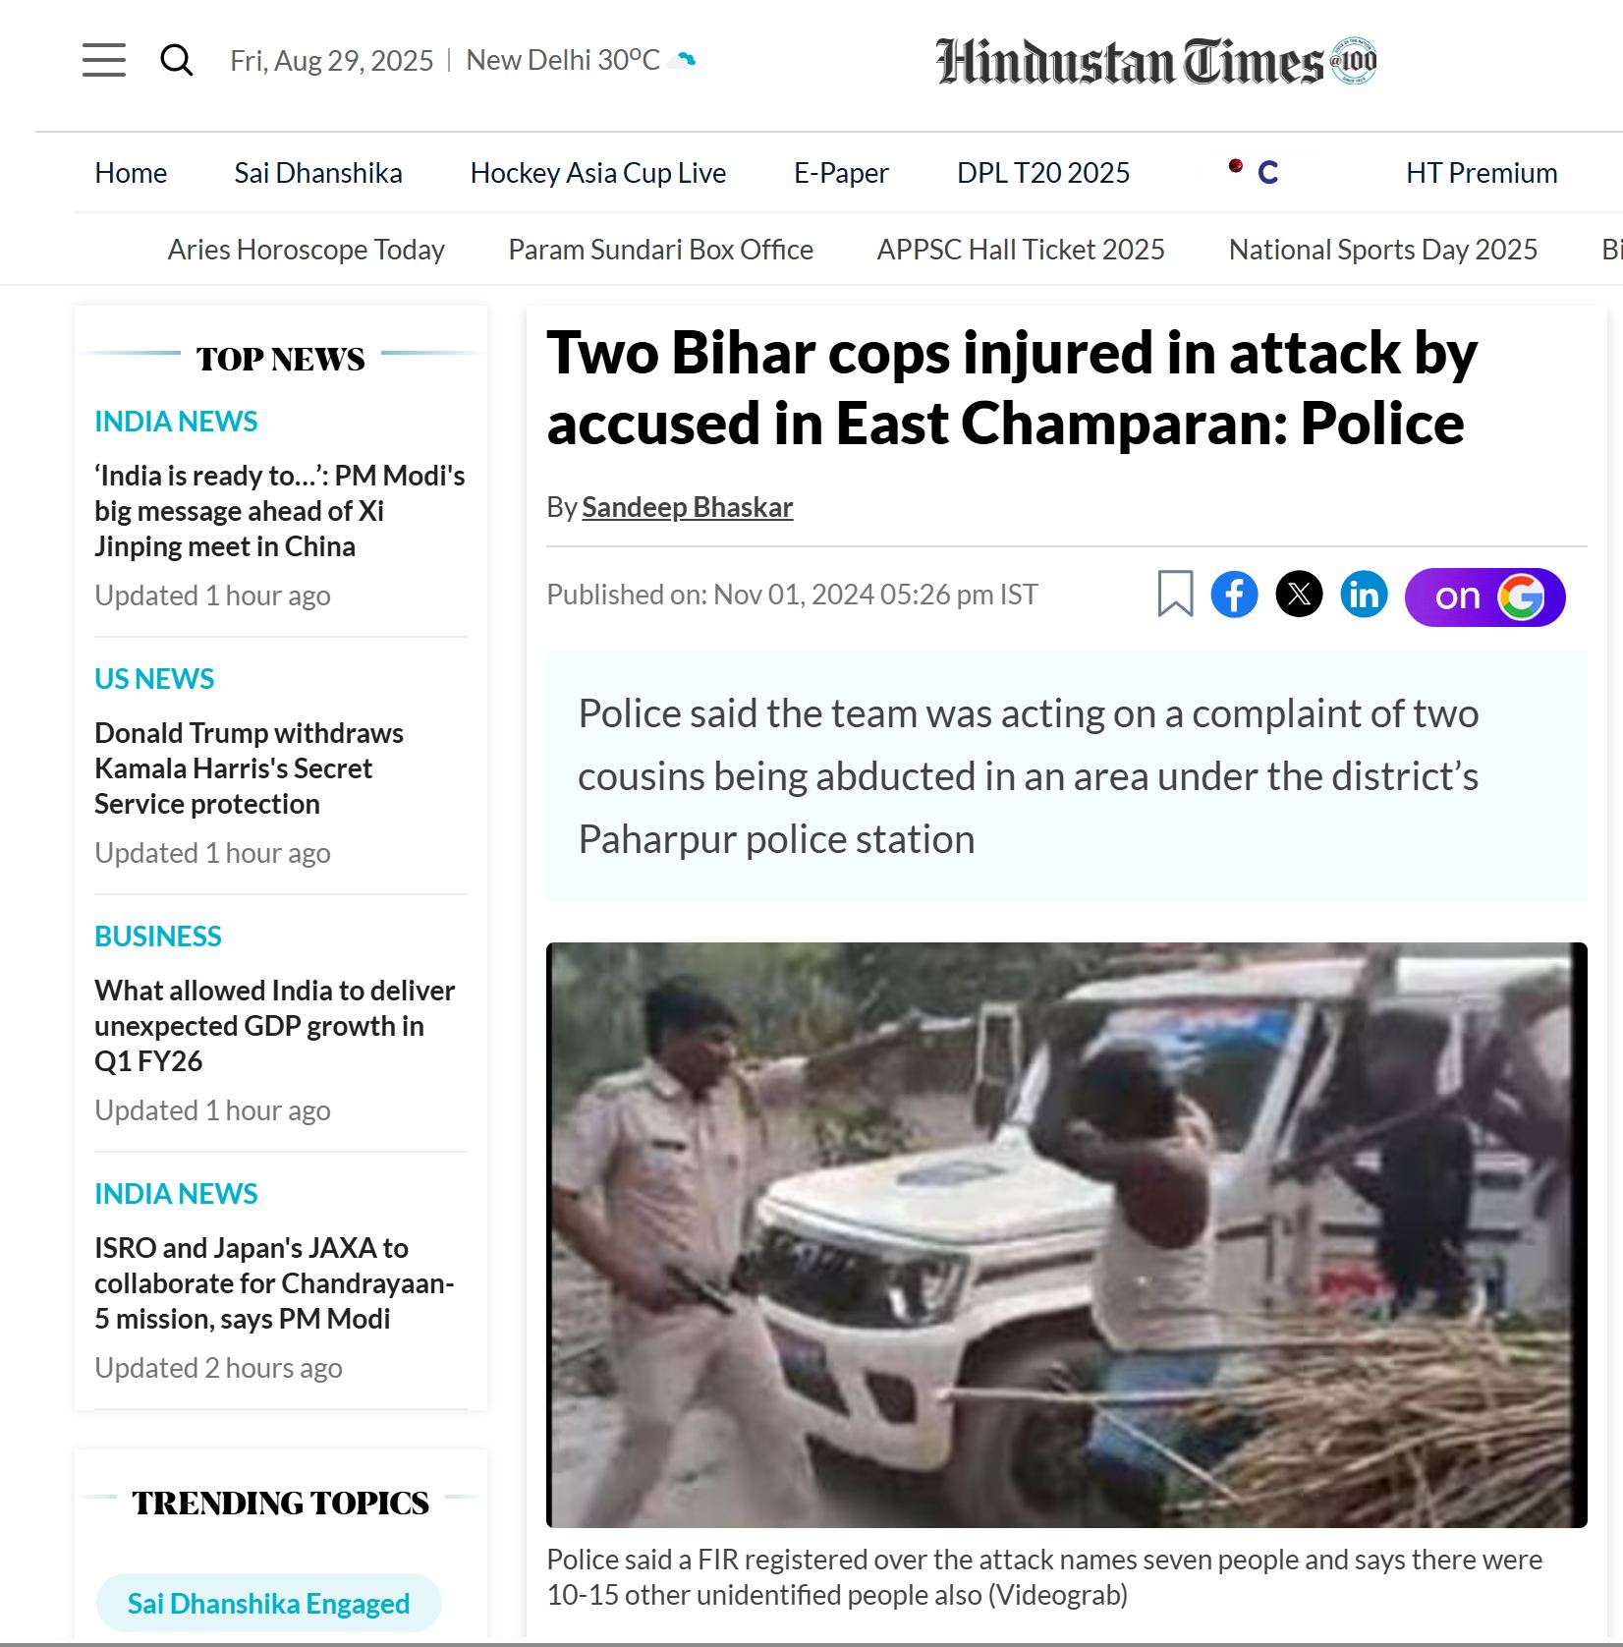Share article via Facebook icon

[x=1234, y=595]
